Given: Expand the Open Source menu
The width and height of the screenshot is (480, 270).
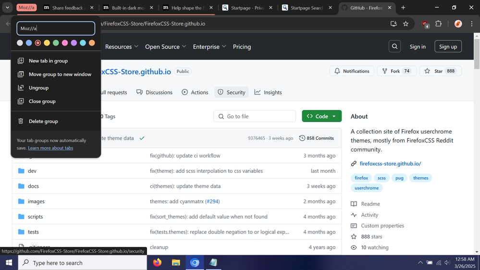Looking at the screenshot, I should (166, 47).
